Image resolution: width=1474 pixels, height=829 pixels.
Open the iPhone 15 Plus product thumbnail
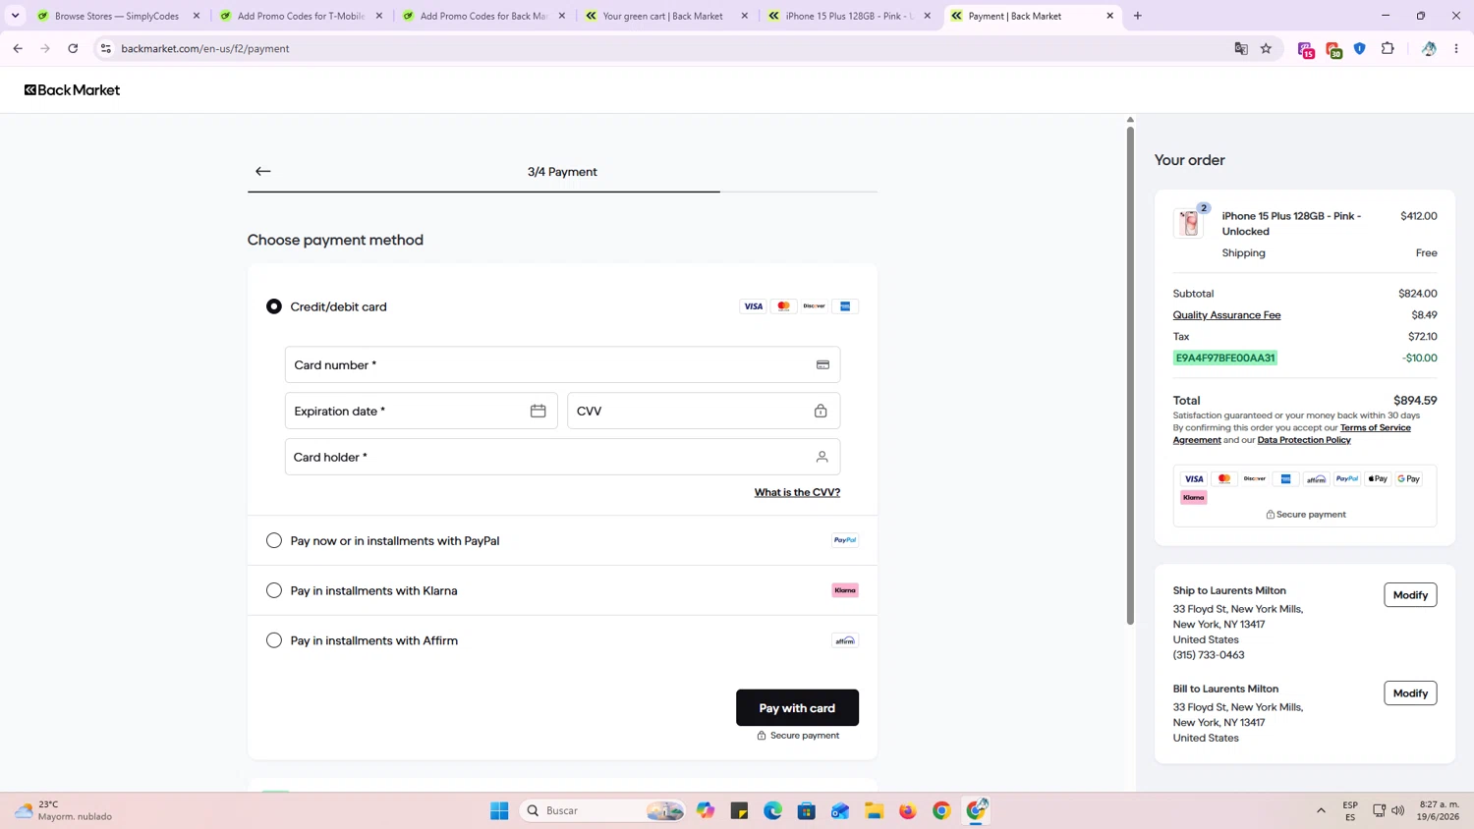(x=1189, y=223)
